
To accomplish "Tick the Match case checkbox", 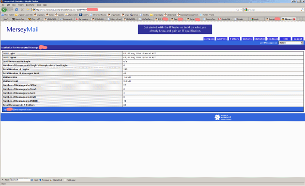I will pos(65,180).
